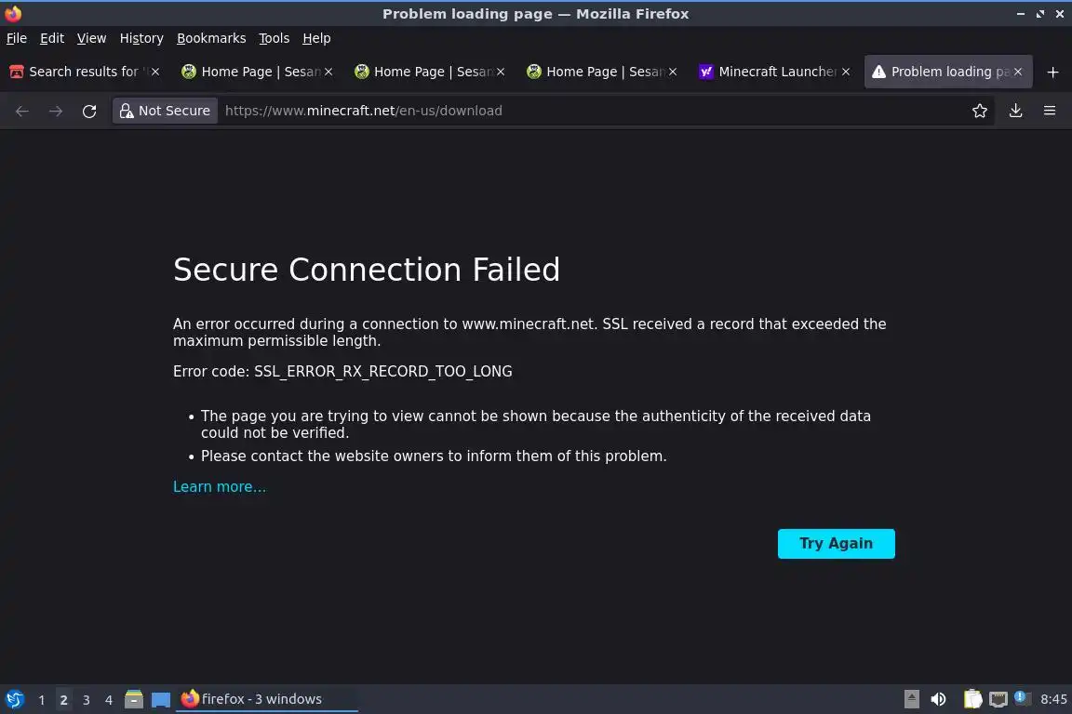Open the Firefox downloads panel
Screen dimensions: 1072x714
click(1015, 111)
